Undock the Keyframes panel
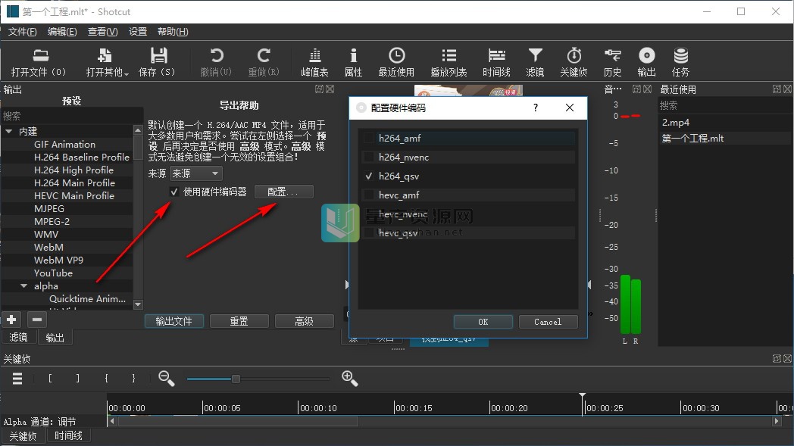The height and width of the screenshot is (446, 794). pyautogui.click(x=777, y=358)
